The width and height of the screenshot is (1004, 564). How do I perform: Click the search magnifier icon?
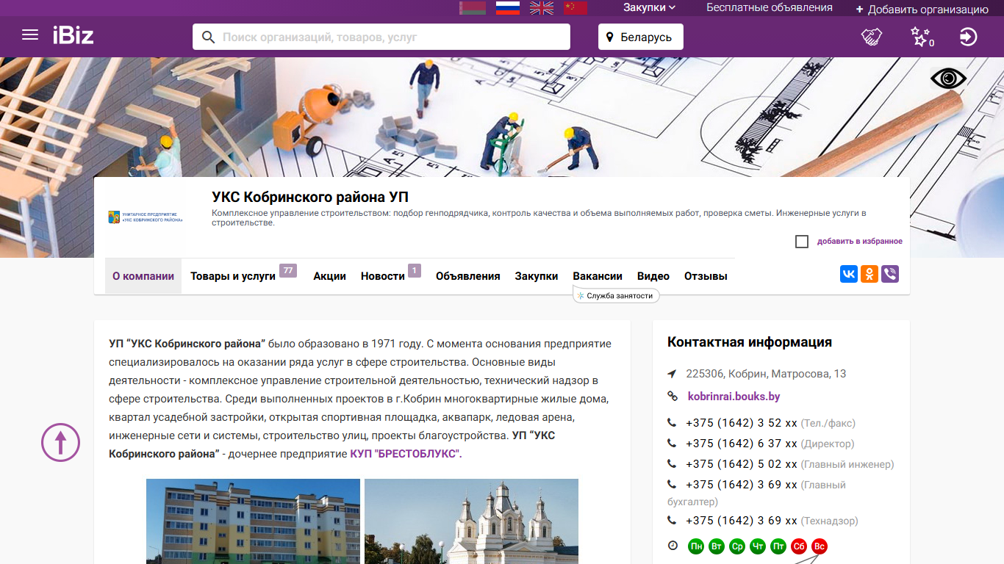[x=208, y=37]
